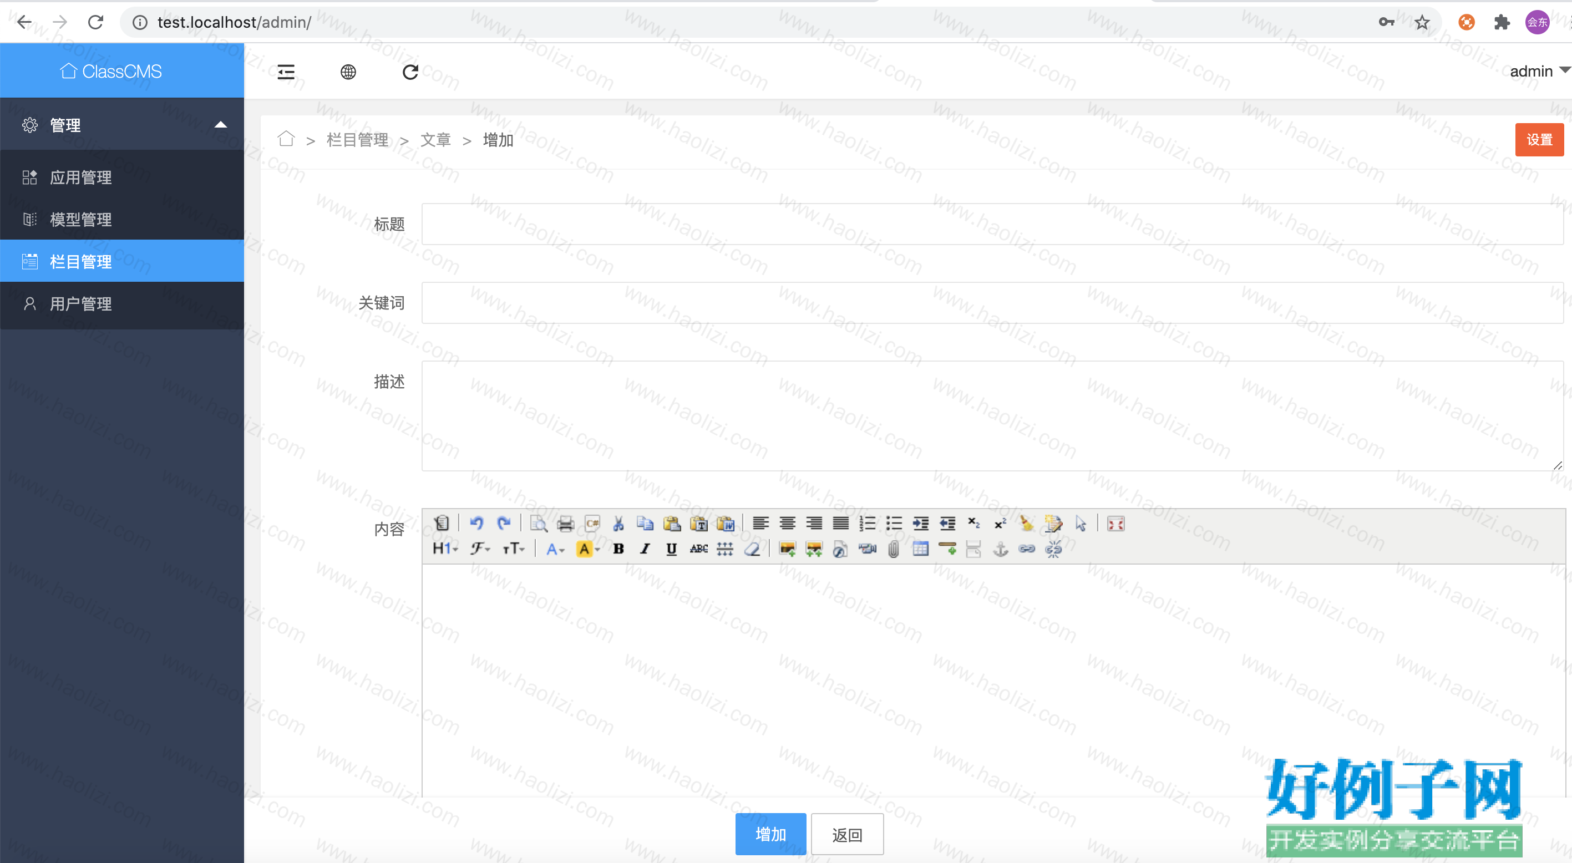Open the H1 heading format dropdown

pos(445,549)
